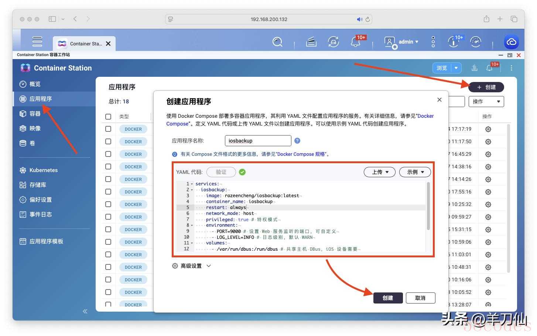Click Safari share icon
Screen dimensions: 537x336
click(x=486, y=19)
